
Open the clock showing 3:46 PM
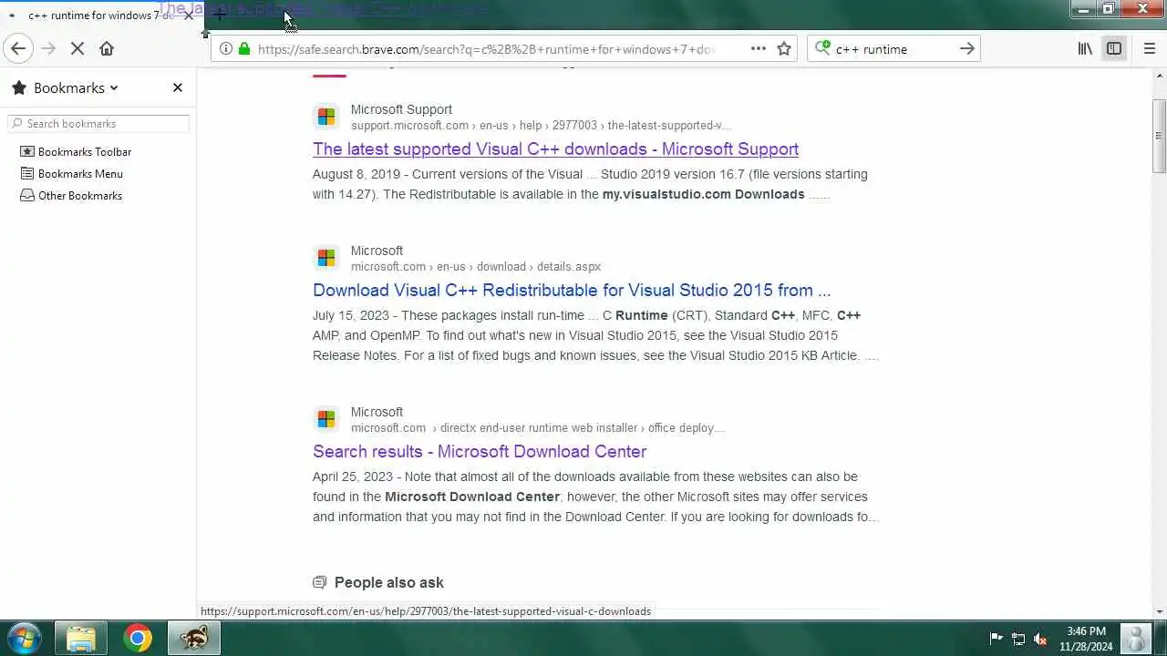click(x=1086, y=638)
